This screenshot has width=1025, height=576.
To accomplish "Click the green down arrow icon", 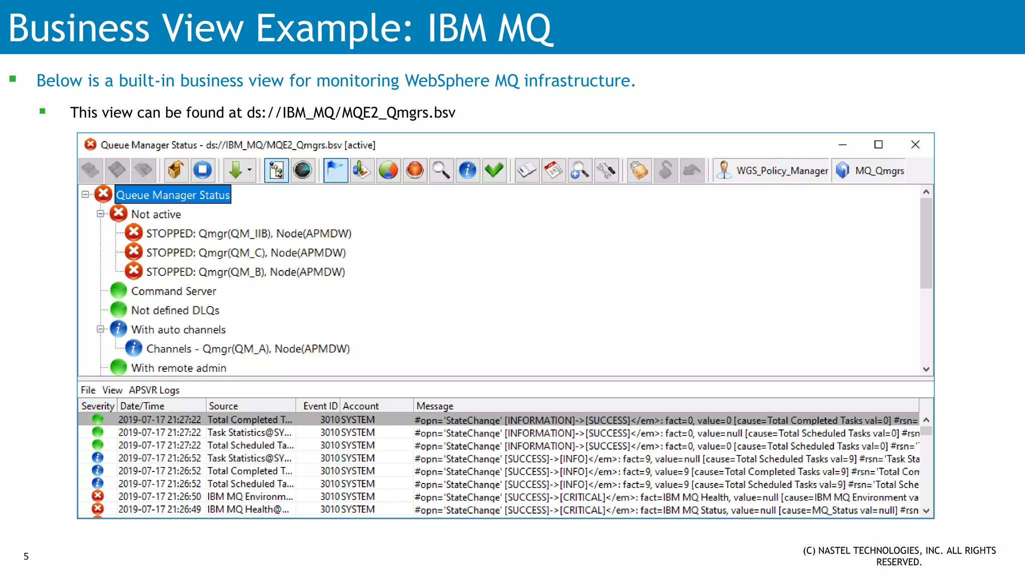I will tap(235, 170).
